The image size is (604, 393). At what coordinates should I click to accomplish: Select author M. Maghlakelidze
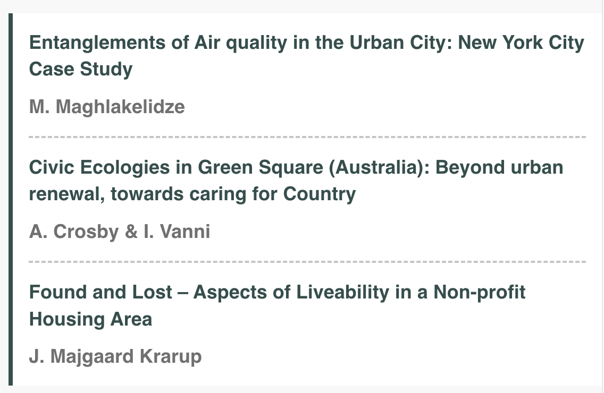pos(107,107)
